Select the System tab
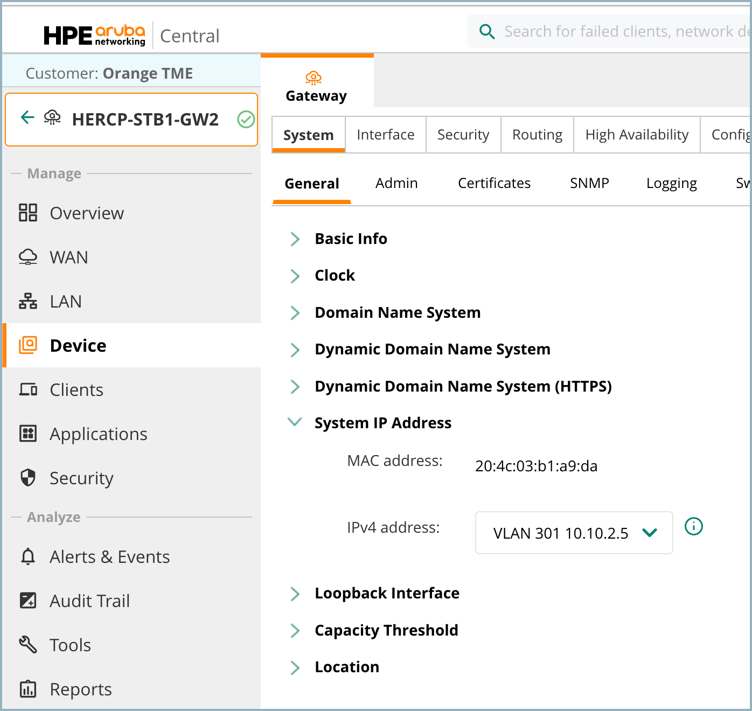752x711 pixels. [309, 135]
